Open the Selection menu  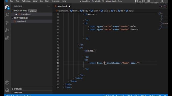[26, 1]
